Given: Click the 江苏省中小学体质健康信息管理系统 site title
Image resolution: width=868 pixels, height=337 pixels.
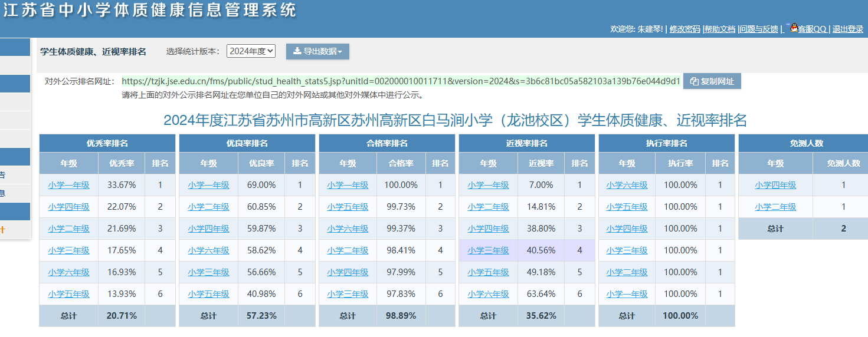Looking at the screenshot, I should tap(150, 10).
